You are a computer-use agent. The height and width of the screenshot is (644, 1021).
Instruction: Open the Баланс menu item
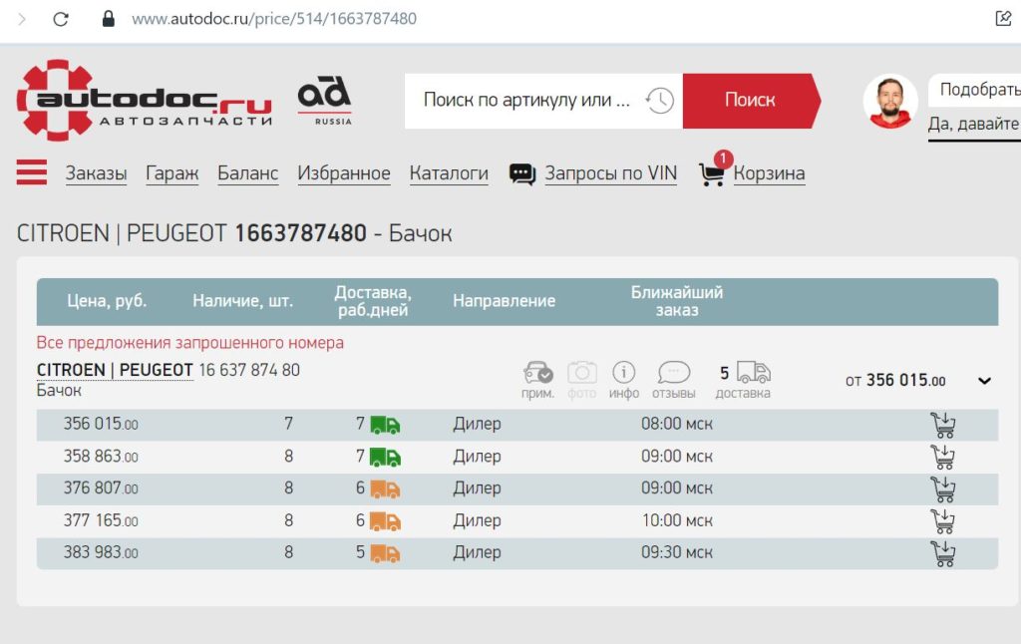tap(247, 173)
